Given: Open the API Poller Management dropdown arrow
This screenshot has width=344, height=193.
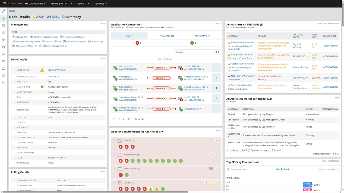Looking at the screenshot, I should tap(66, 45).
